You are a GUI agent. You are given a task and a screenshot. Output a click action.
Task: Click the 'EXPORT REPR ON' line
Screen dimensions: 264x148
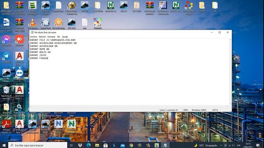coord(40,49)
